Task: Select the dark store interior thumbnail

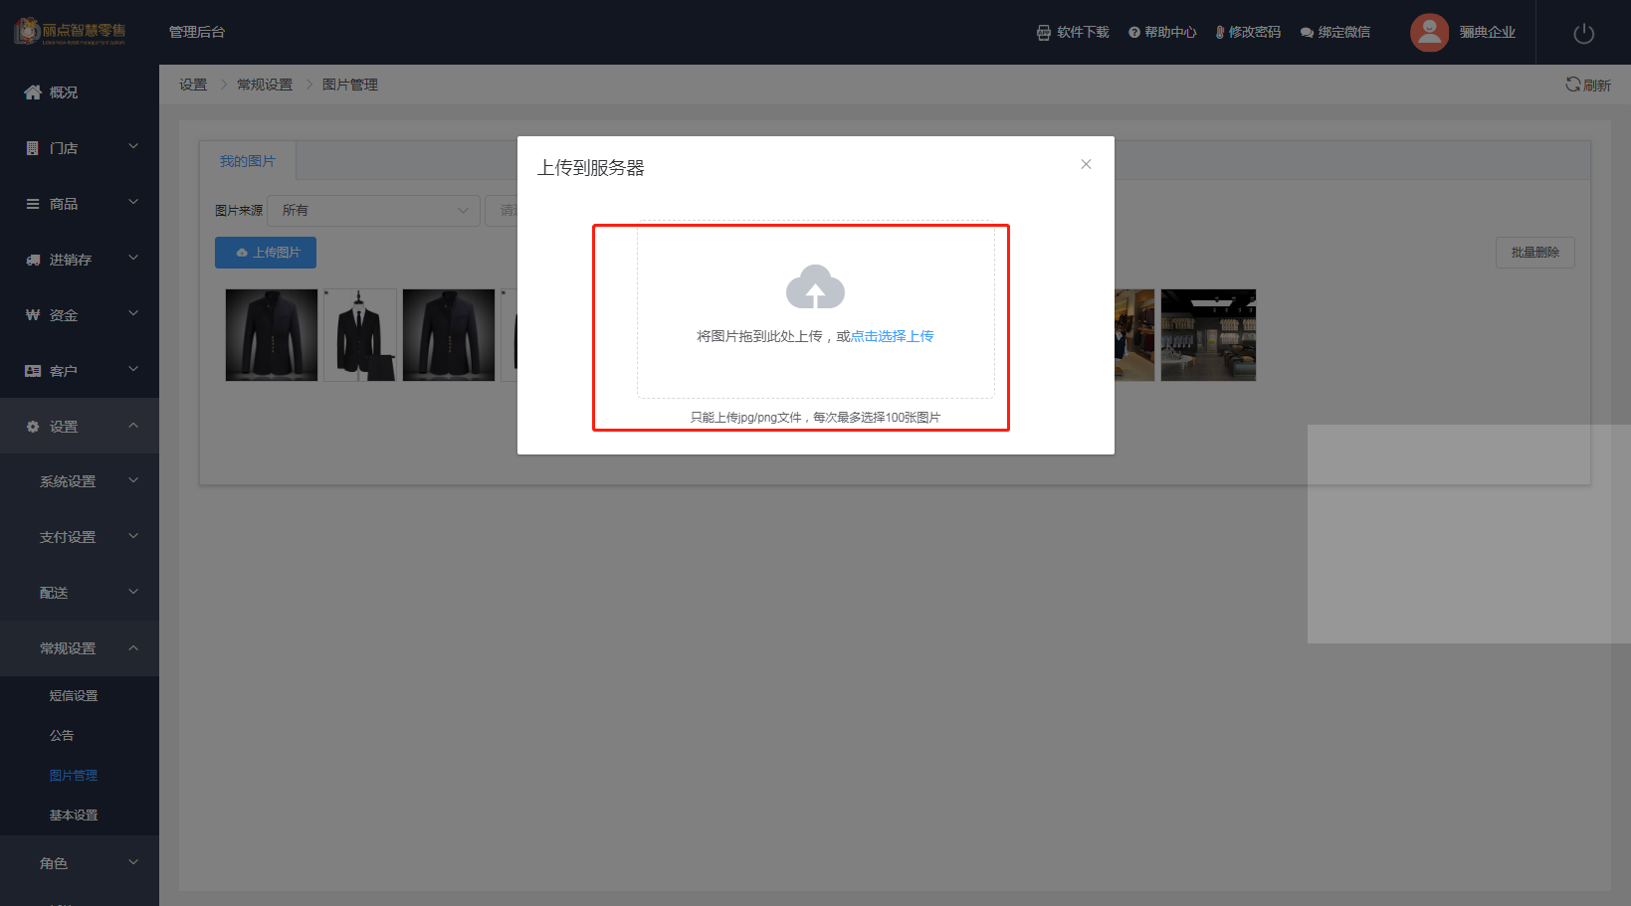Action: point(1208,335)
